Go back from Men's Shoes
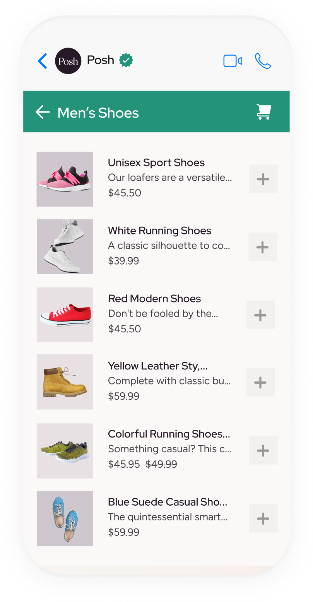Screen dimensions: 313x602 click(x=43, y=112)
